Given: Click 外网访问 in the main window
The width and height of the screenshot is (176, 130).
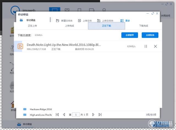Looking at the screenshot, I should pyautogui.click(x=166, y=16).
